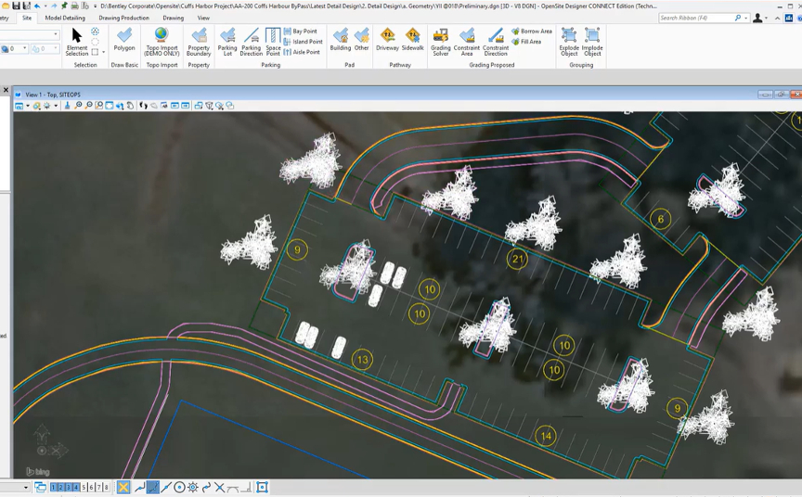Click the Aisle Point button
Image resolution: width=802 pixels, height=497 pixels.
(x=302, y=52)
